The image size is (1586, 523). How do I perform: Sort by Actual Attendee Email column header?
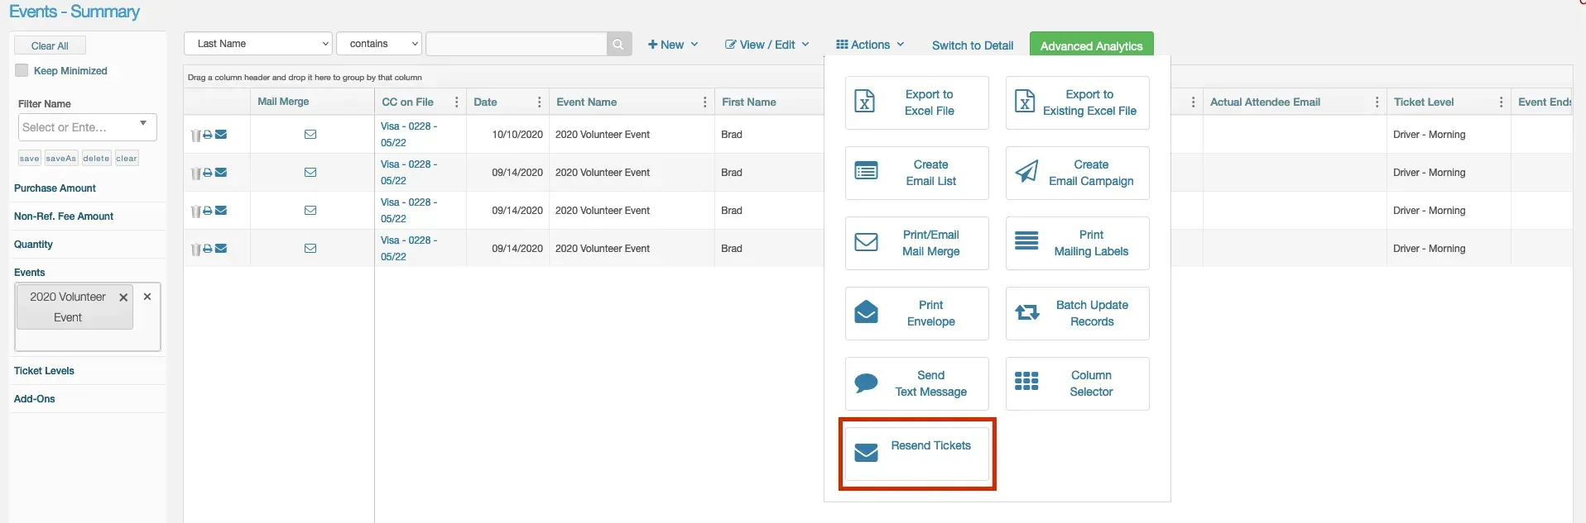click(1265, 102)
